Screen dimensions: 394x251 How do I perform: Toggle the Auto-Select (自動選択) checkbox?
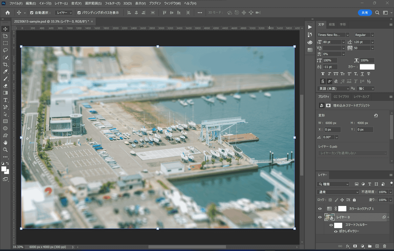[x=32, y=13]
